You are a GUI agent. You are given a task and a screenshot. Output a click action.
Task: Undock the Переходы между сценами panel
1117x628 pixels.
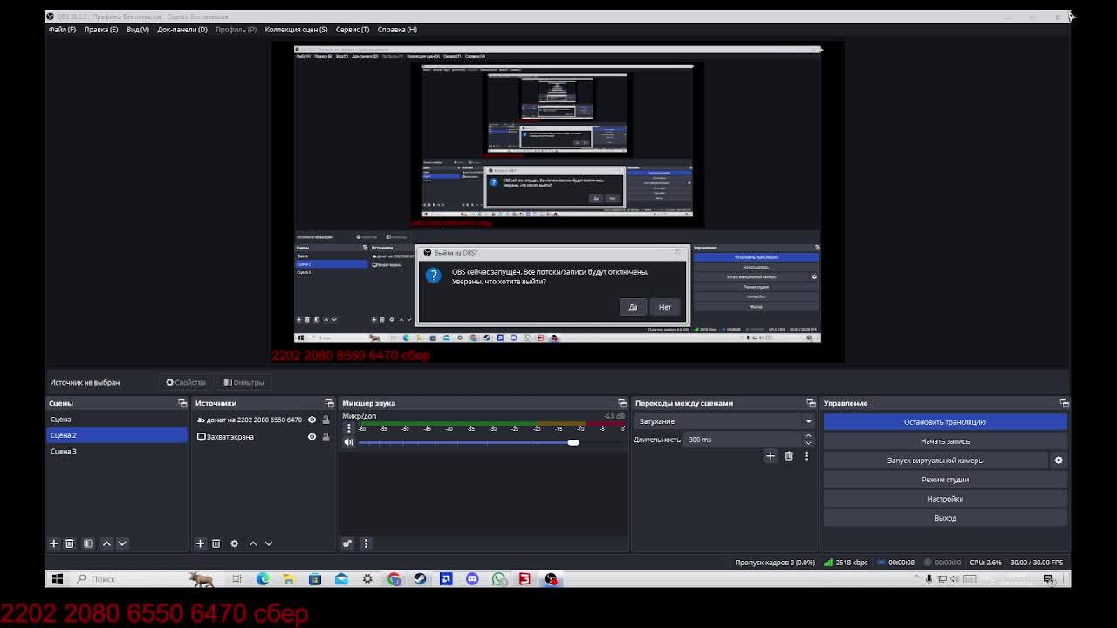(811, 403)
